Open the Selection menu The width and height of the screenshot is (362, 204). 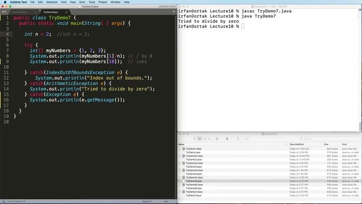coord(51,2)
